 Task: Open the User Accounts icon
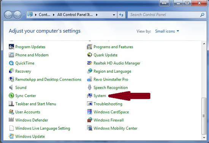point(11,112)
